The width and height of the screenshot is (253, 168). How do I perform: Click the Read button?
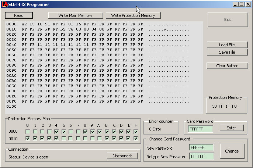click(19, 15)
